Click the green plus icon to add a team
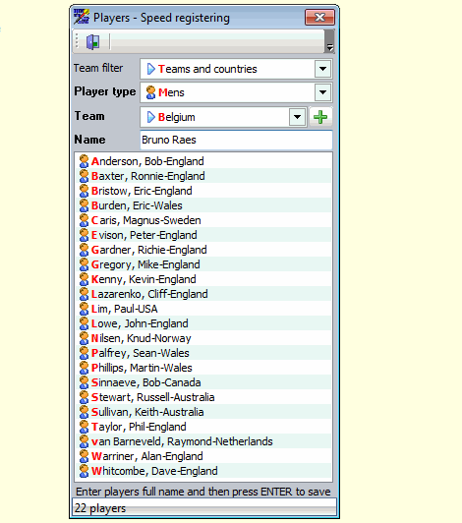Screen dimensions: 462x523 pos(320,117)
